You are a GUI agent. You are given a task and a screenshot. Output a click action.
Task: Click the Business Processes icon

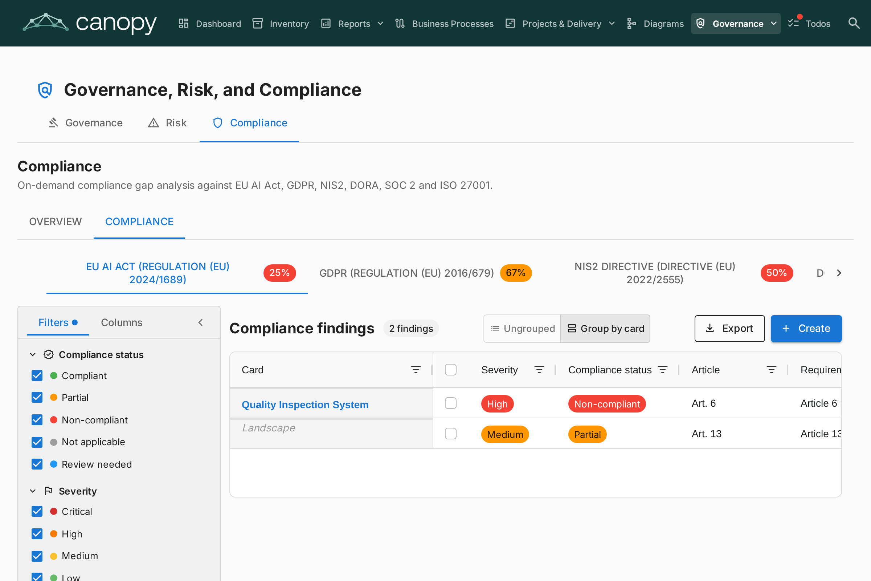tap(400, 24)
